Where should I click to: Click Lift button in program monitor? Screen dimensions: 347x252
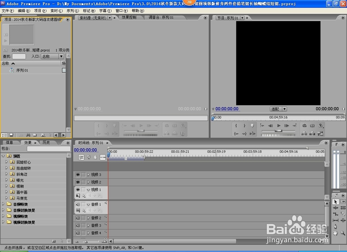[304, 133]
